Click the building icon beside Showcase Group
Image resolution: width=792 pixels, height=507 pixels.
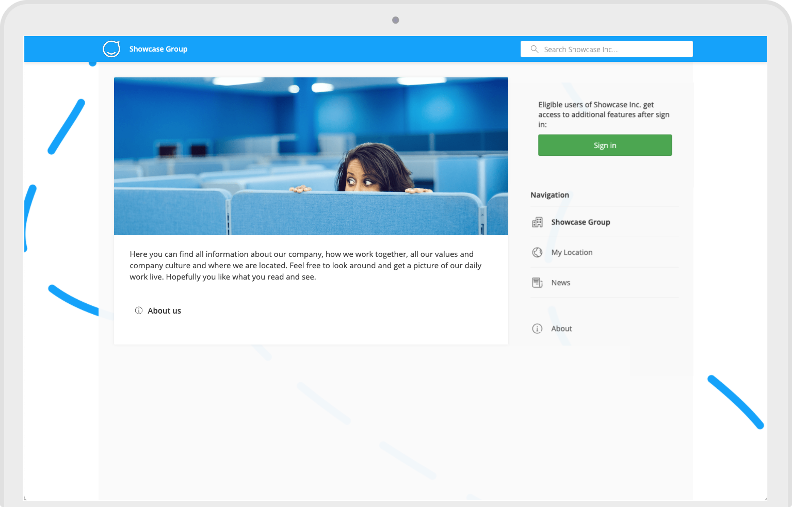point(537,222)
